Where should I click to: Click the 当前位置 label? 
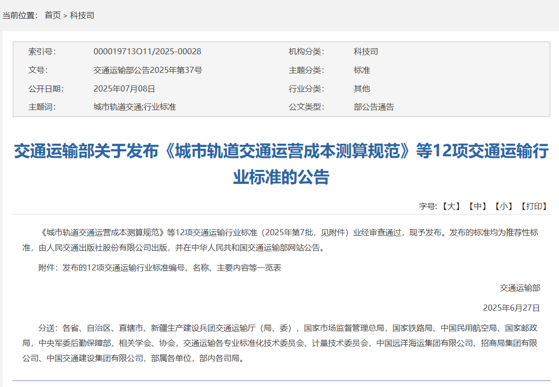20,15
